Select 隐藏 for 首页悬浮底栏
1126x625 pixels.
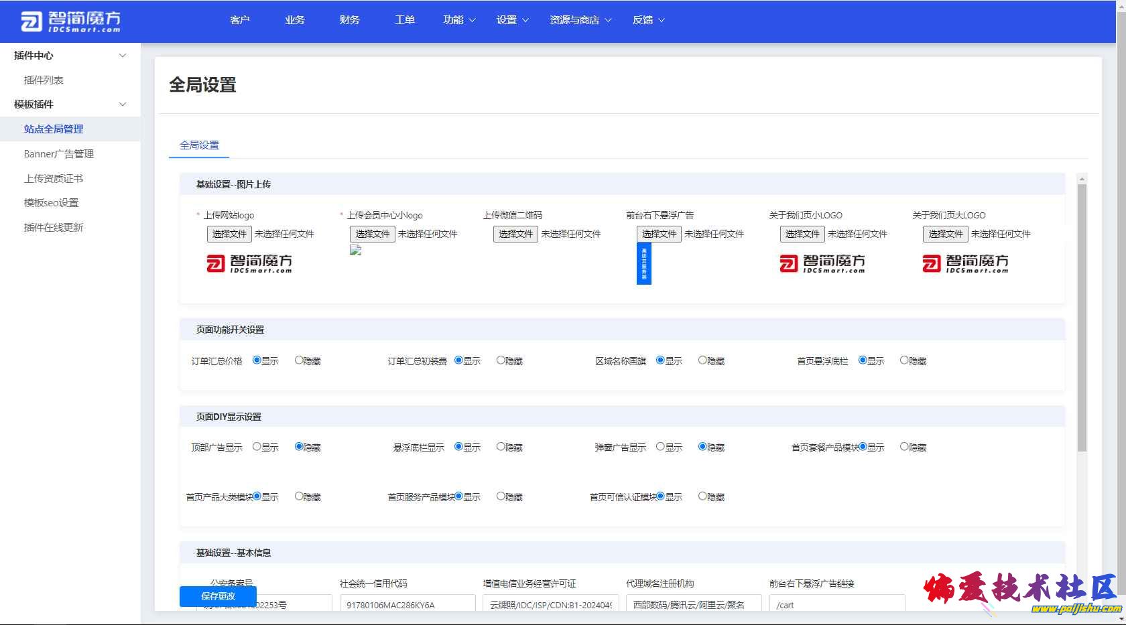pyautogui.click(x=904, y=360)
